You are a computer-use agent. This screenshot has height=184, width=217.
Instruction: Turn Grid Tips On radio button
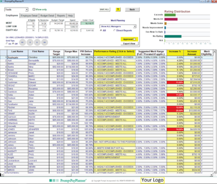(7, 44)
